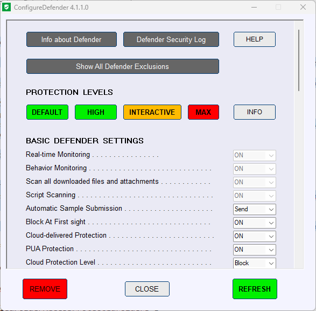Click the Cloud Protection Level label
This screenshot has height=311, width=316.
coord(60,262)
